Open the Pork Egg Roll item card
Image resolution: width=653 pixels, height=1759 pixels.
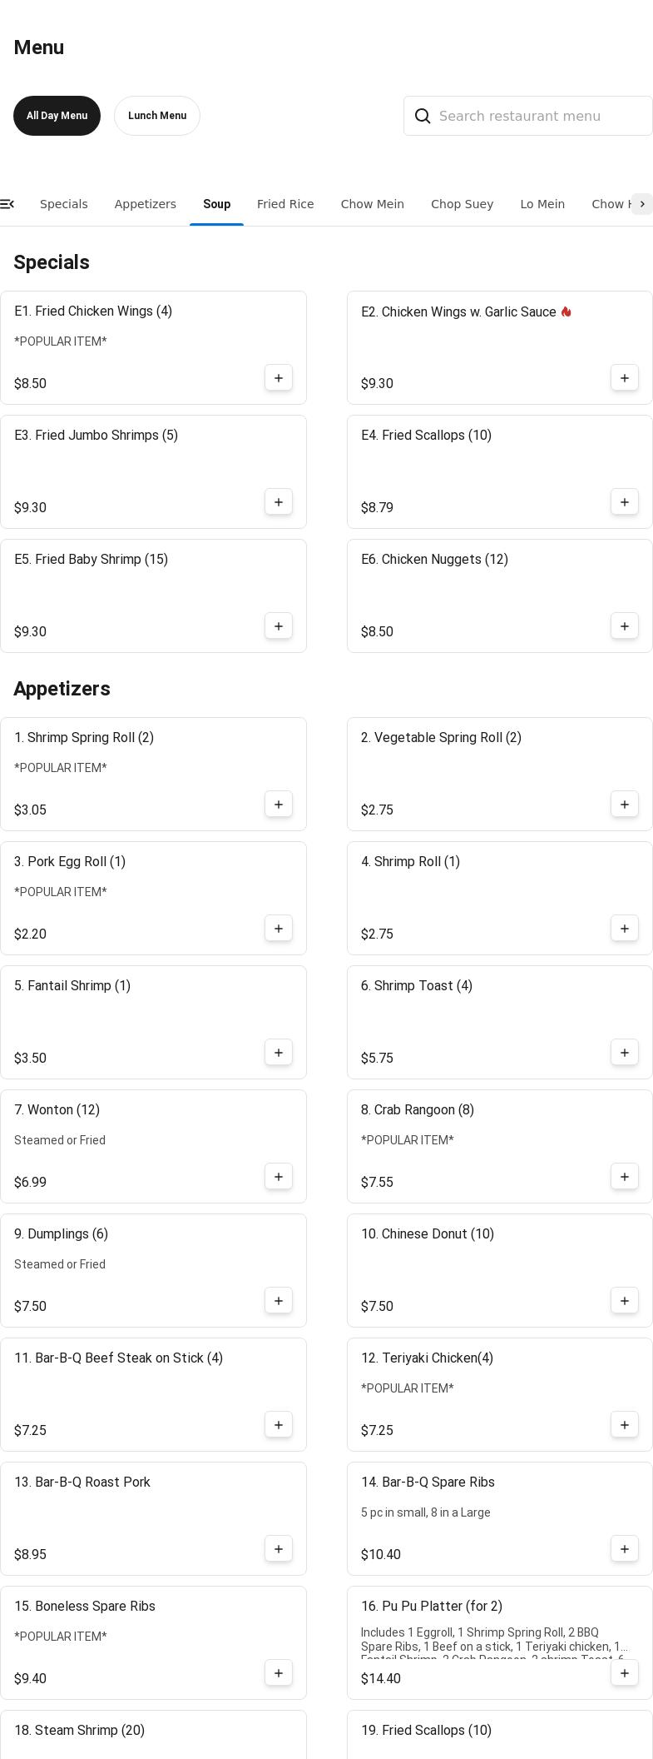153,899
